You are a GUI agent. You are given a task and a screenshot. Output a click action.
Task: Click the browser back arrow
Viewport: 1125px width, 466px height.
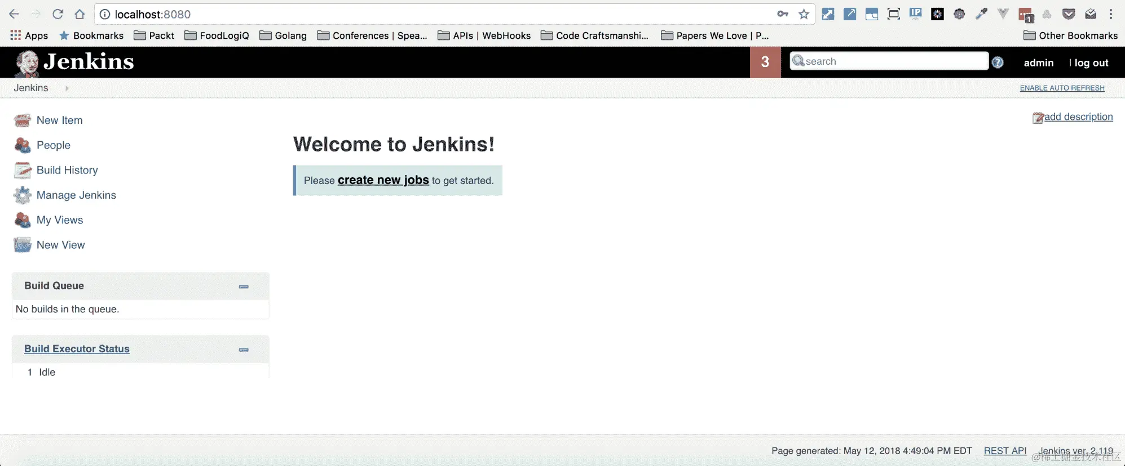pyautogui.click(x=14, y=14)
